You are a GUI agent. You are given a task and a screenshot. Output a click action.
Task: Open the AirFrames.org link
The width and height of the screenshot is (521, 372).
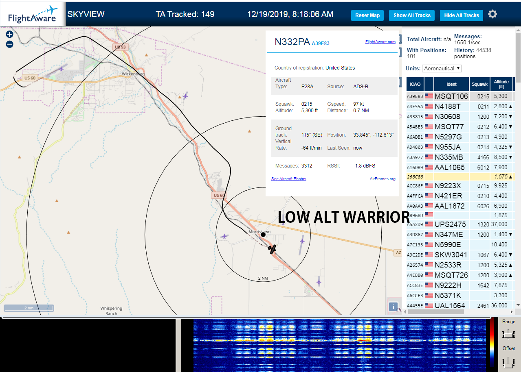[383, 178]
